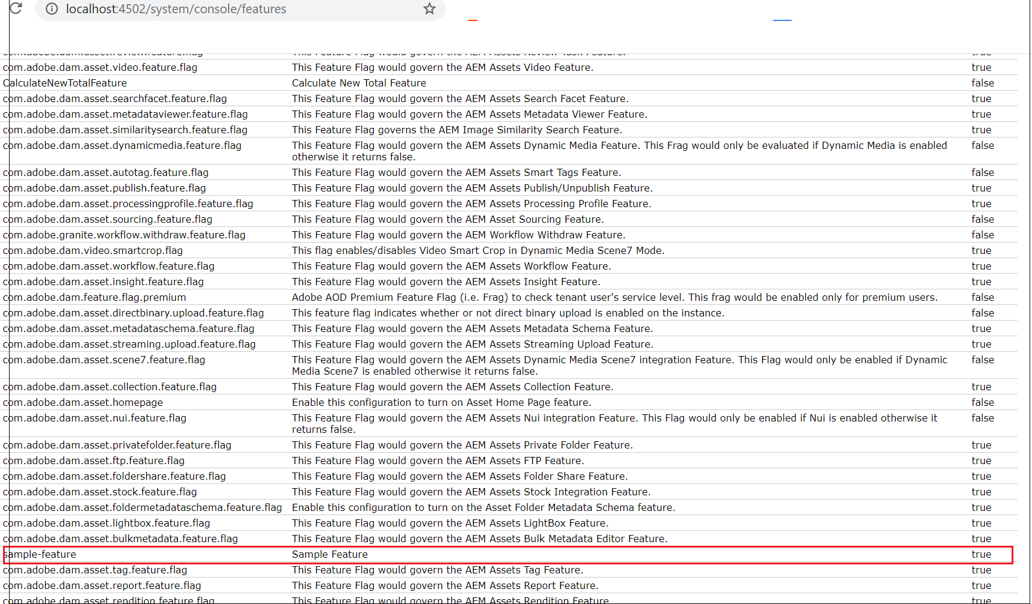Select the 'Calculate New Total Feature' description

[x=359, y=83]
